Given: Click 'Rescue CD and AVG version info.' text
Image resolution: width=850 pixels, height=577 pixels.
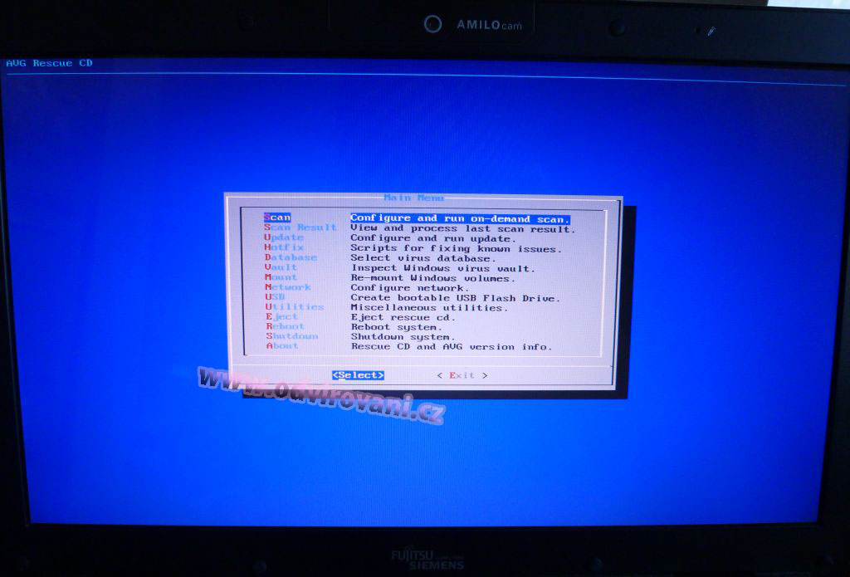Looking at the screenshot, I should click(452, 346).
